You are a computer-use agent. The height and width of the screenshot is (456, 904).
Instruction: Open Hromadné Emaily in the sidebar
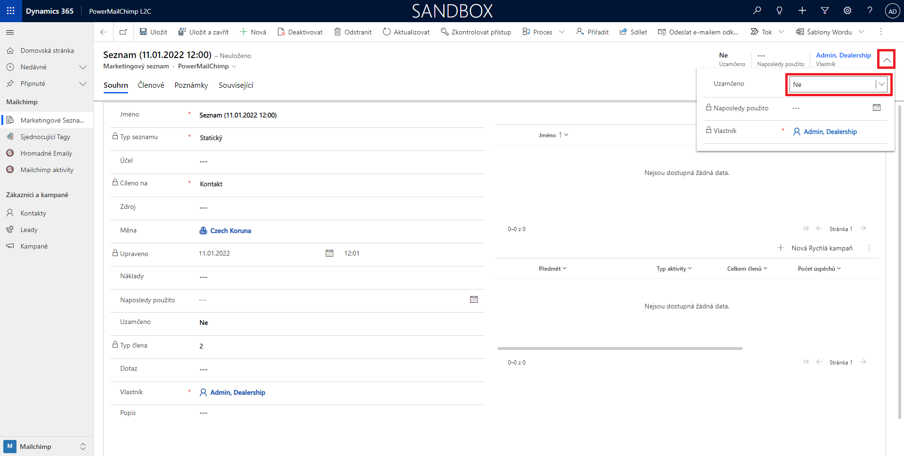[x=46, y=153]
